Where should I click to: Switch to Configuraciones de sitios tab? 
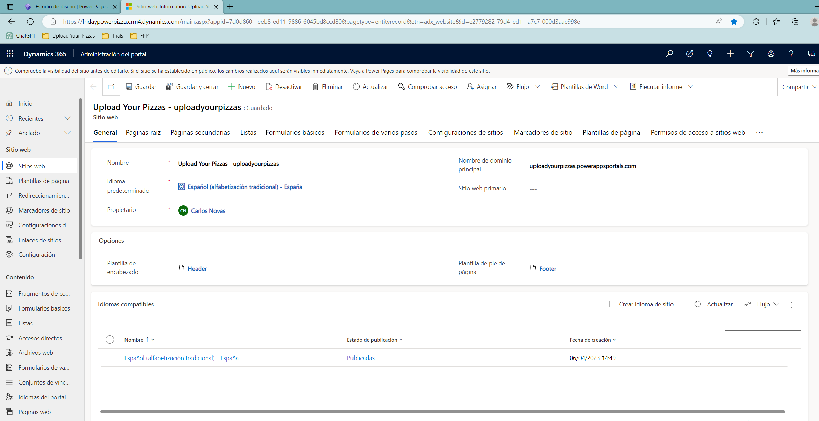click(x=465, y=132)
